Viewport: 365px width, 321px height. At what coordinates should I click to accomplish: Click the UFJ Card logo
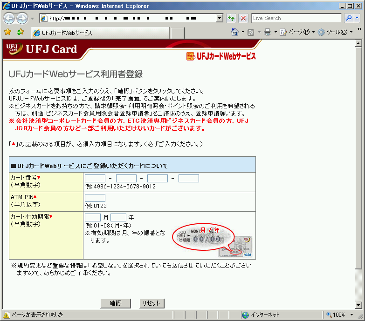tap(41, 49)
